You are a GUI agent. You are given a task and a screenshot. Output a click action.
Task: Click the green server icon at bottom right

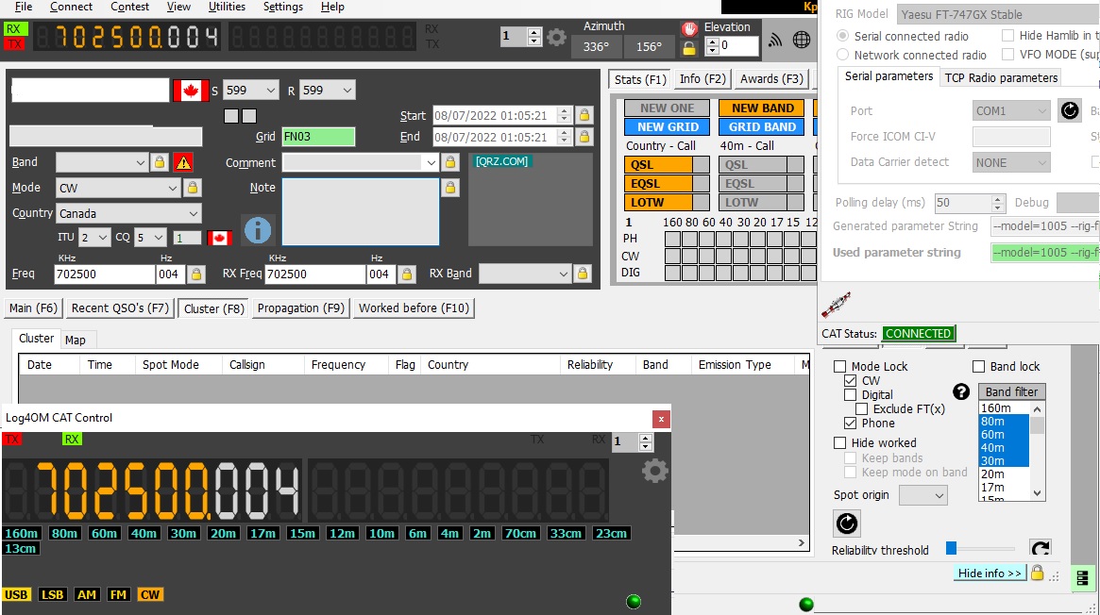click(x=1082, y=578)
